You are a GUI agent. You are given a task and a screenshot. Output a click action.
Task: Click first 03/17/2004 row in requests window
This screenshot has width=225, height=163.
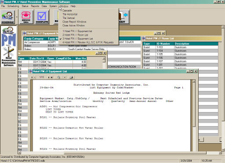pyautogui.click(x=52, y=62)
